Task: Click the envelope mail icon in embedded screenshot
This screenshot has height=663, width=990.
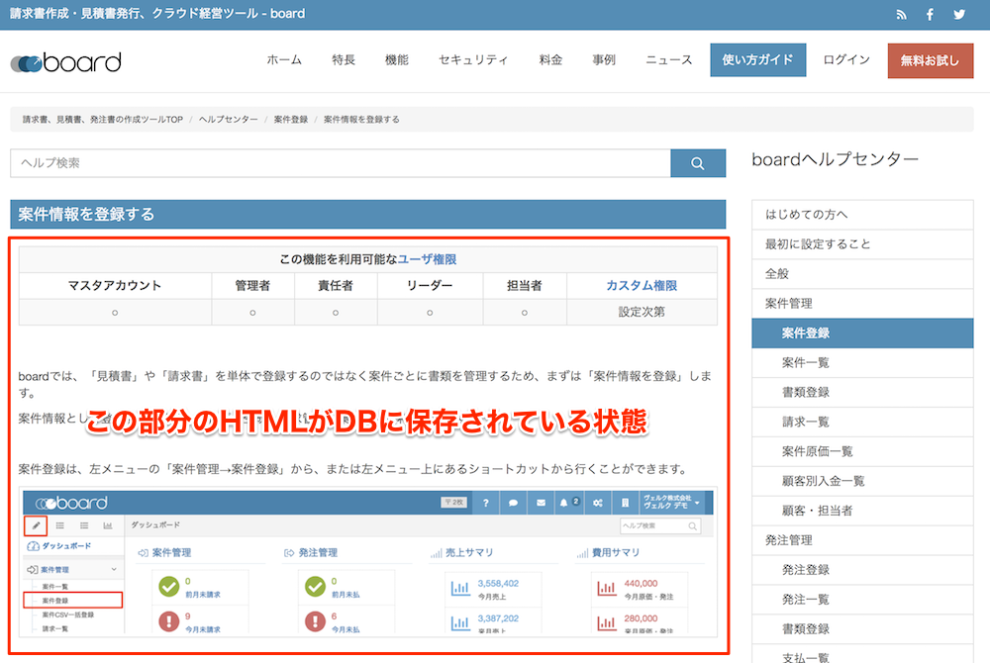Action: coord(542,503)
